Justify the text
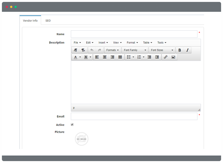Image resolution: width=223 pixels, height=163 pixels. 120,57
